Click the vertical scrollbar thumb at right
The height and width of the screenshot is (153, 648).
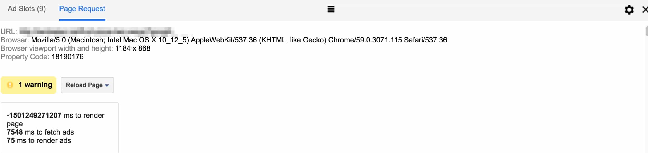pos(646,31)
